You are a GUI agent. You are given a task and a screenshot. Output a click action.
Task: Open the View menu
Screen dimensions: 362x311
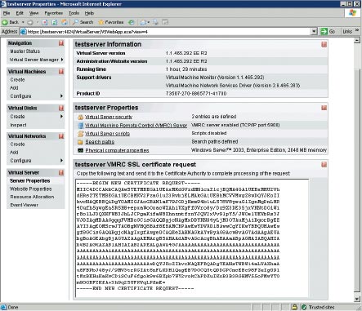point(34,13)
